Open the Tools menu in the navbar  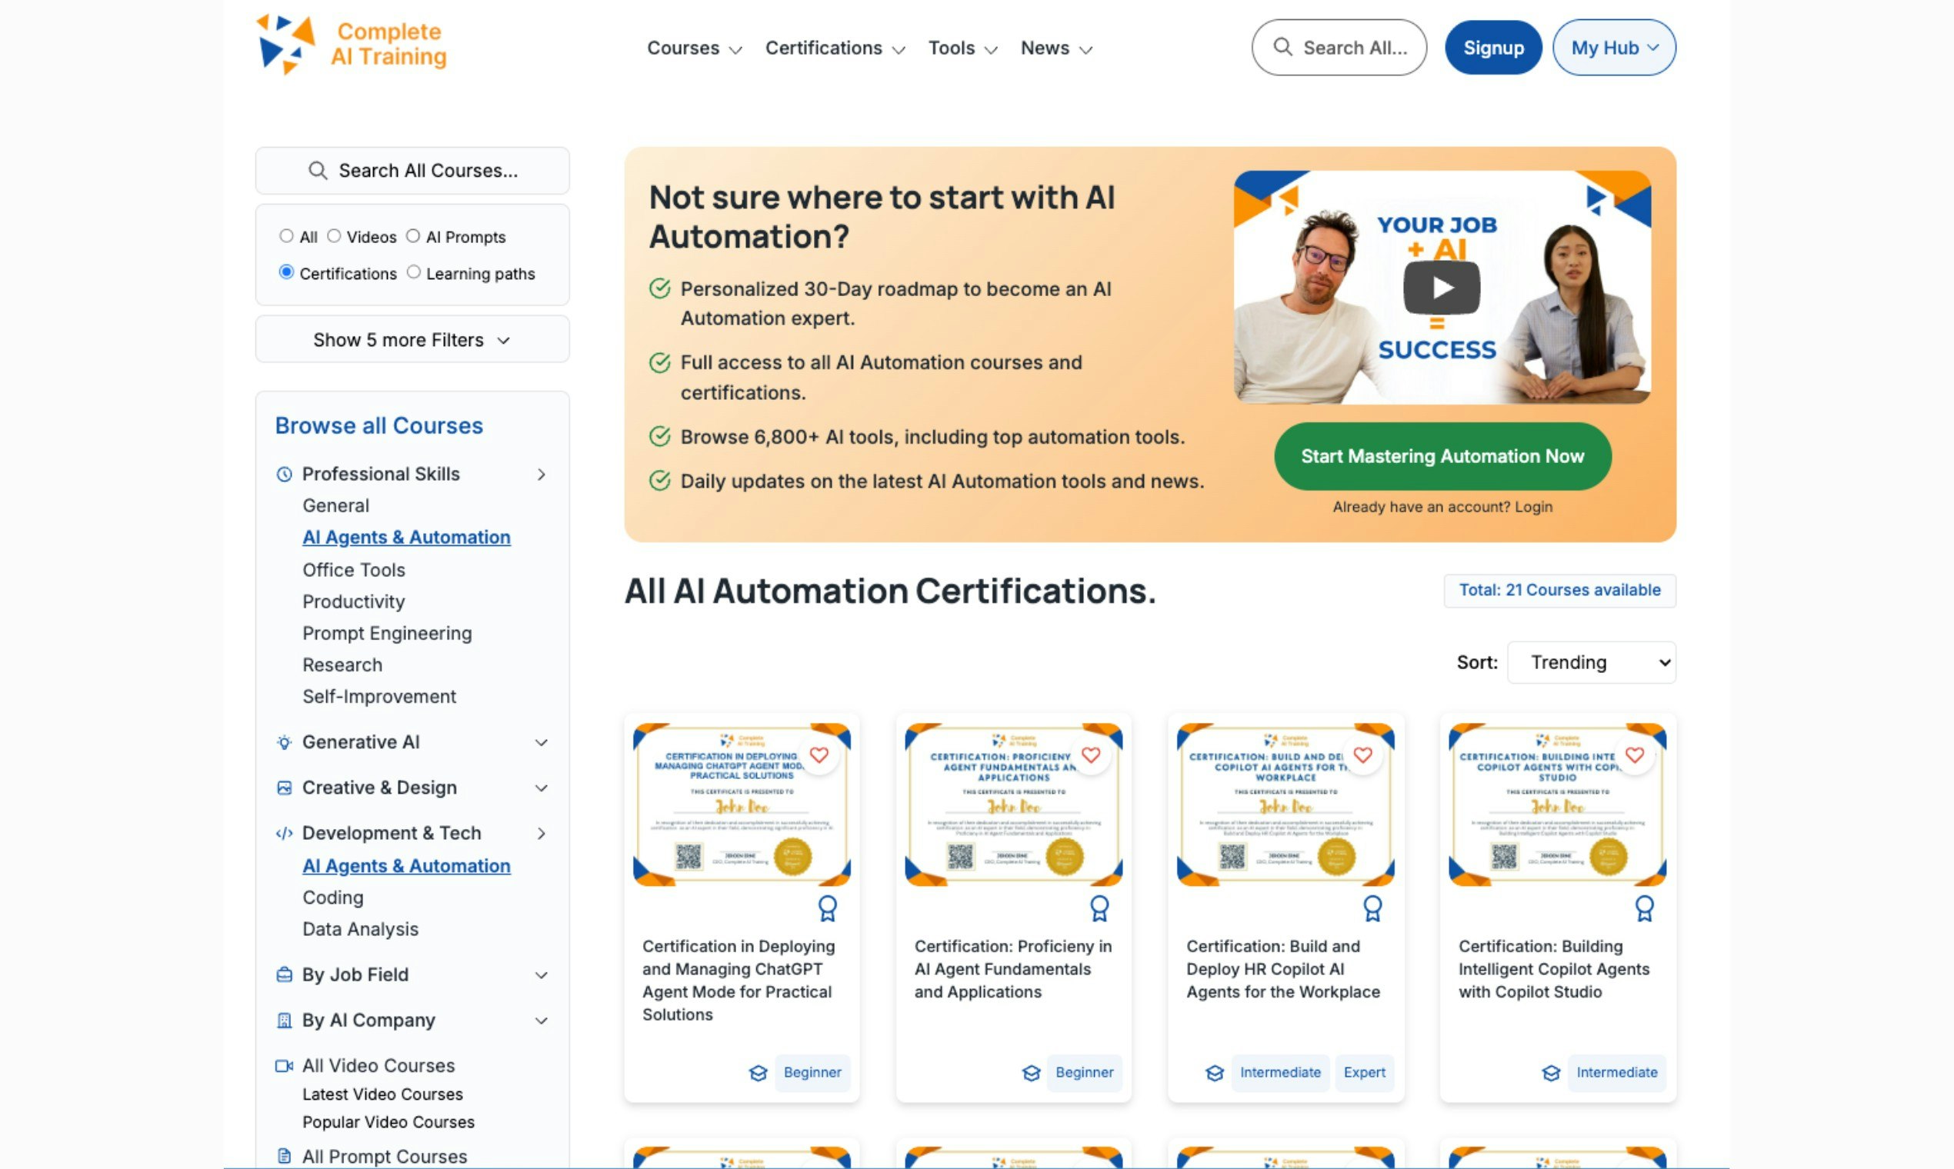pos(962,48)
